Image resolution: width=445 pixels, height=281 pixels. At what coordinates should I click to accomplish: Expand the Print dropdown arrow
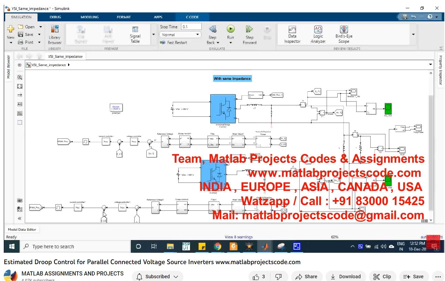[39, 42]
